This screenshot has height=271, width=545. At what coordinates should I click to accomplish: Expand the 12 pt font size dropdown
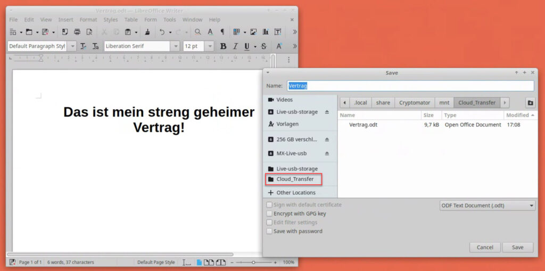tap(209, 46)
